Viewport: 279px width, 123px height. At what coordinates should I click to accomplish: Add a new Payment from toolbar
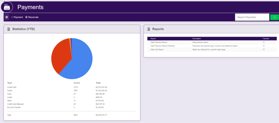click(17, 17)
